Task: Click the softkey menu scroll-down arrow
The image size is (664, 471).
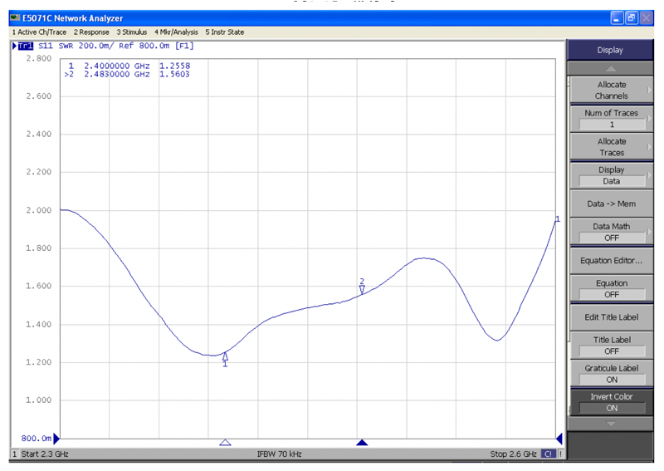Action: [612, 424]
